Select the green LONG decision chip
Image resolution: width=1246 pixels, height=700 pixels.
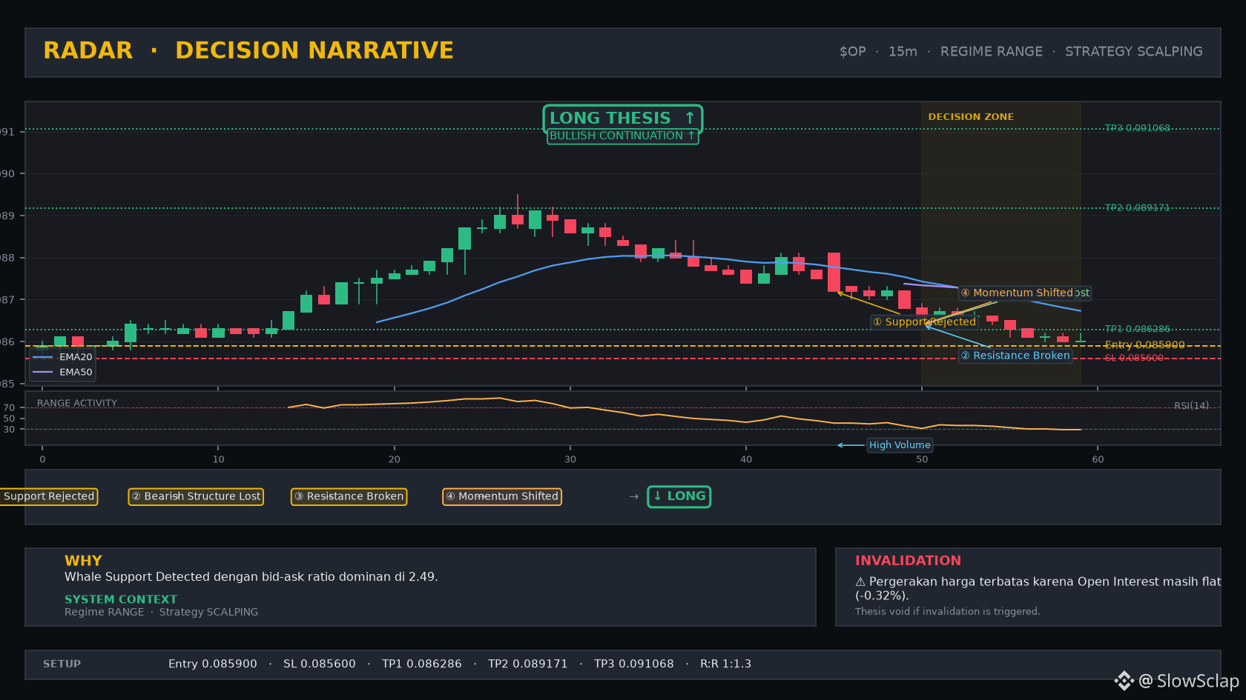[679, 496]
